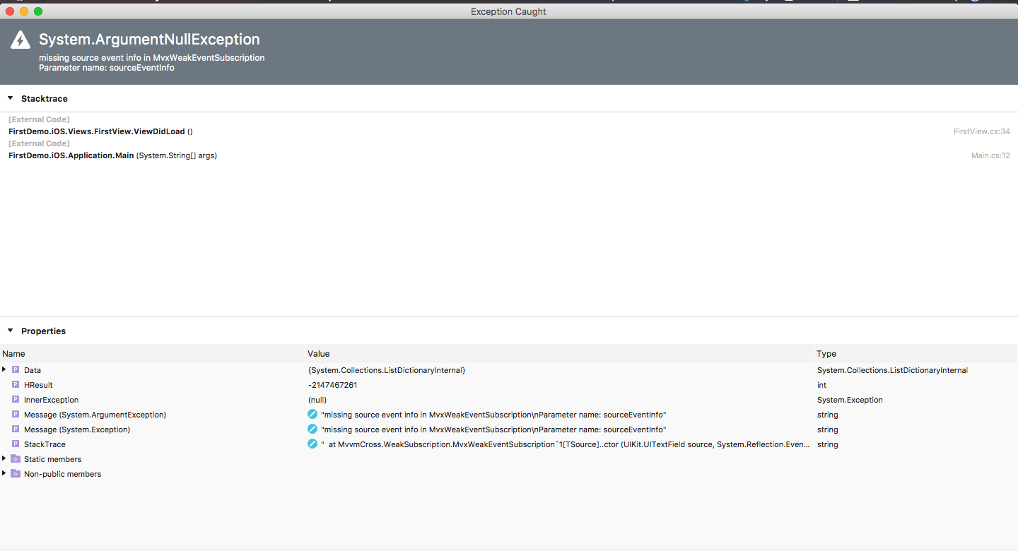Screen dimensions: 1018x551
Task: Click the Stacktrace section heading
Action: [45, 98]
